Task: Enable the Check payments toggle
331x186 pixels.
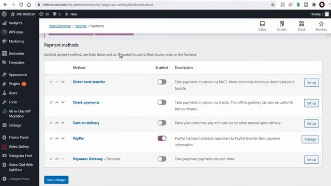Action: [162, 102]
